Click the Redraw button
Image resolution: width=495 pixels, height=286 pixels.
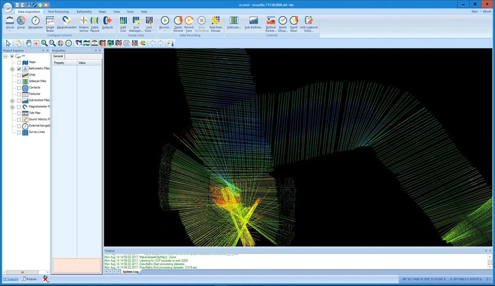coord(29,279)
